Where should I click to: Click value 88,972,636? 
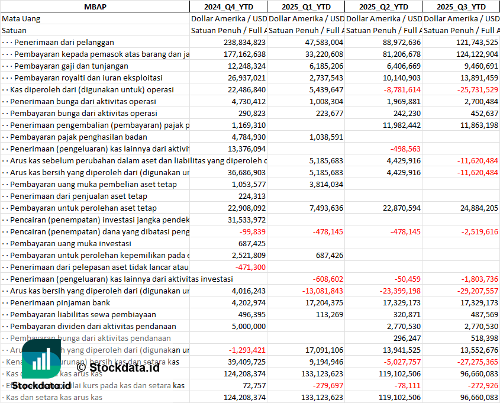pos(401,43)
